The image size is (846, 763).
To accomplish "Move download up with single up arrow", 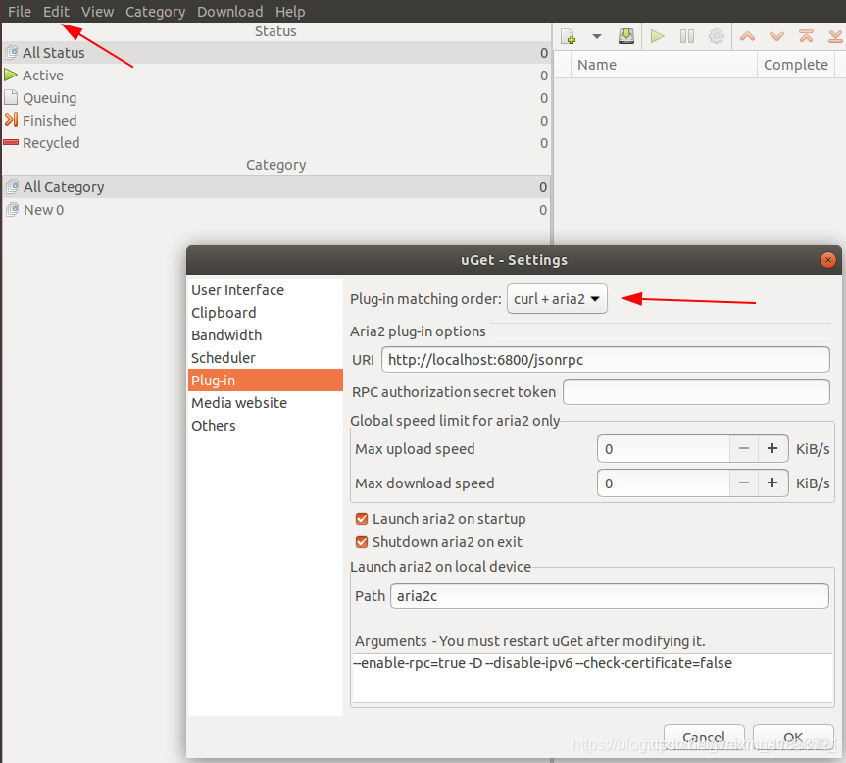I will click(x=747, y=36).
